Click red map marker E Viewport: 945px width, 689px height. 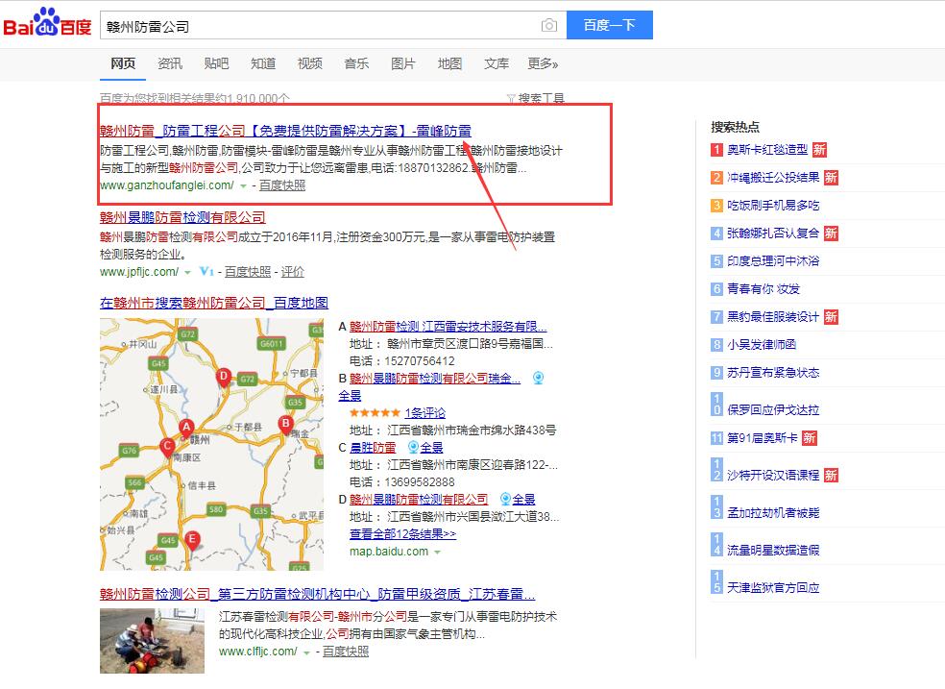point(192,539)
